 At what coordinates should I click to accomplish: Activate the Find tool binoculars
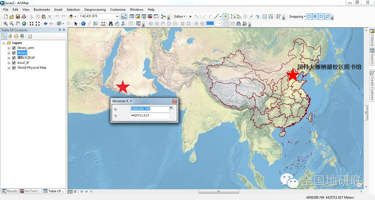[111, 23]
